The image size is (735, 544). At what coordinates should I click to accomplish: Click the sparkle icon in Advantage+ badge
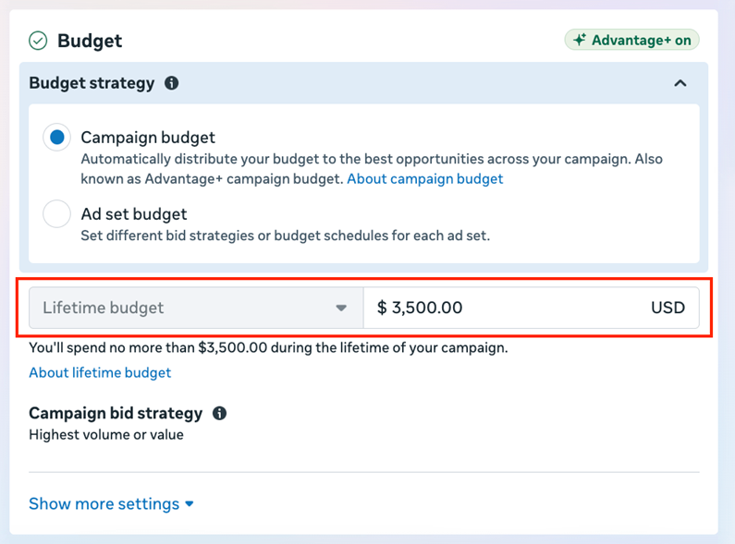(580, 41)
